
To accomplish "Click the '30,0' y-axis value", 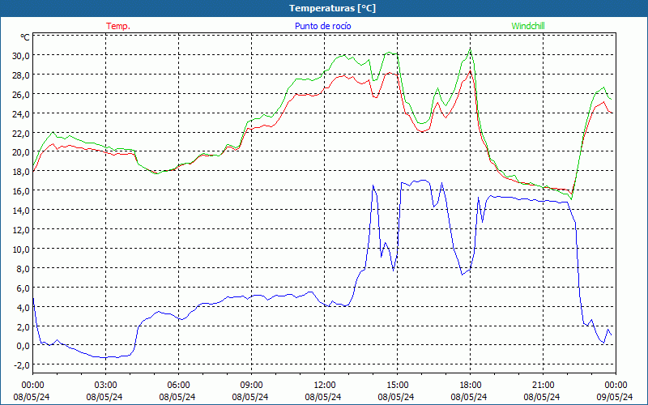I will point(21,56).
